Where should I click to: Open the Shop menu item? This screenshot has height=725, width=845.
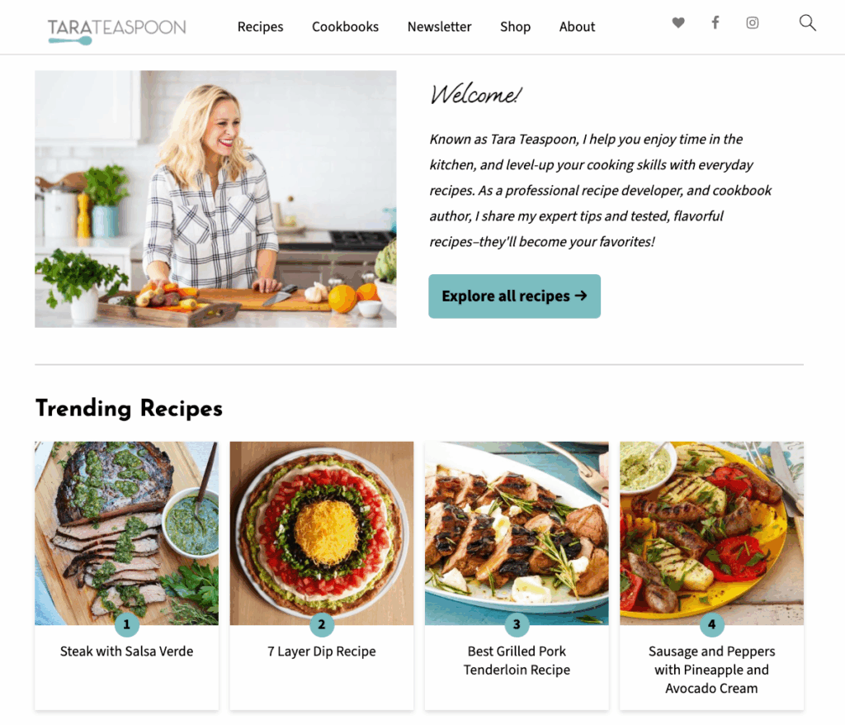tap(515, 26)
